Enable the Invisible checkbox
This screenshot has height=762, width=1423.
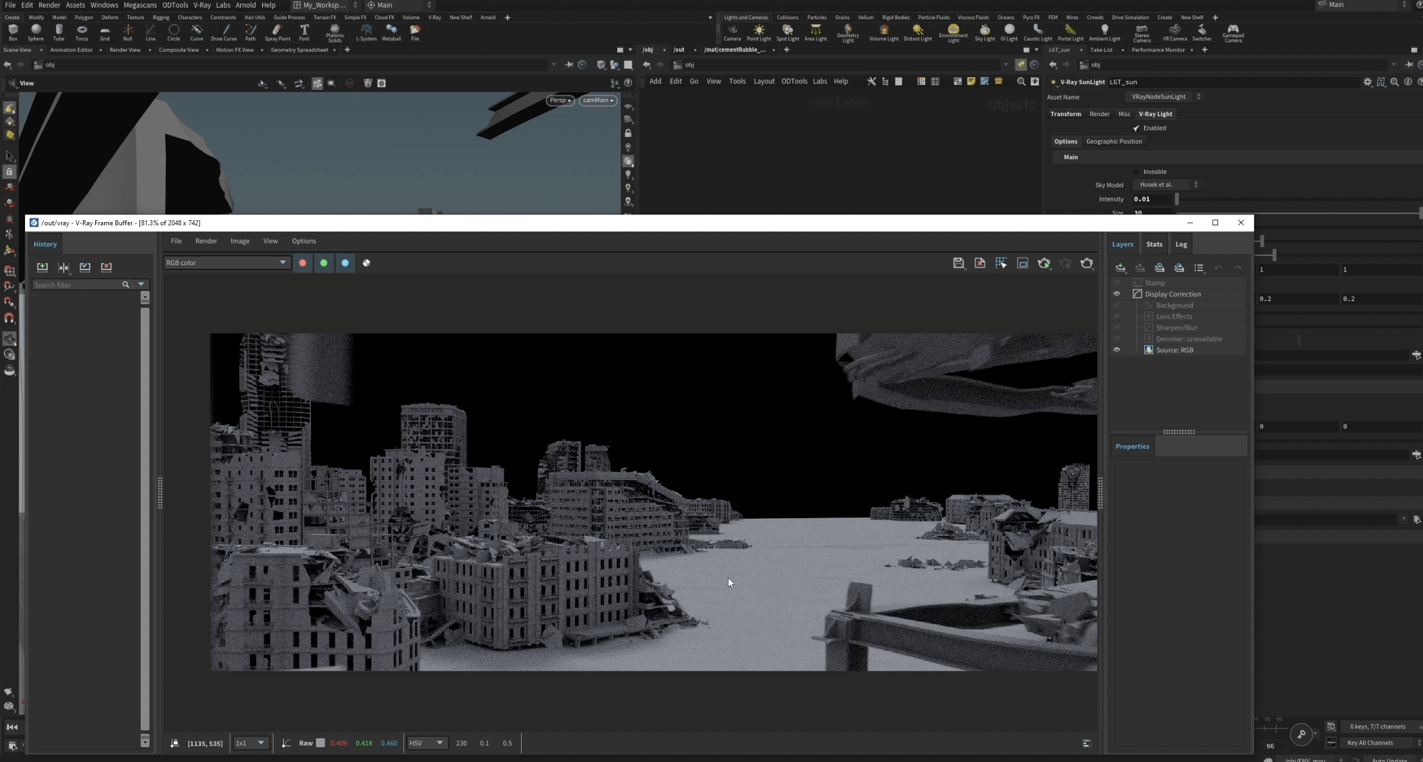pos(1136,172)
